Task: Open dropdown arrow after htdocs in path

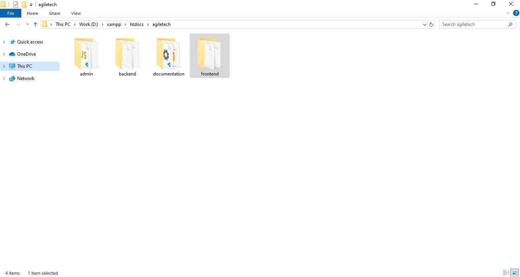Action: (148, 24)
